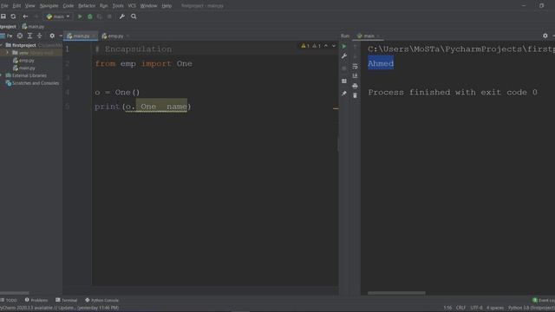This screenshot has width=555, height=312.
Task: Open the Terminal tool window
Action: tap(66, 300)
